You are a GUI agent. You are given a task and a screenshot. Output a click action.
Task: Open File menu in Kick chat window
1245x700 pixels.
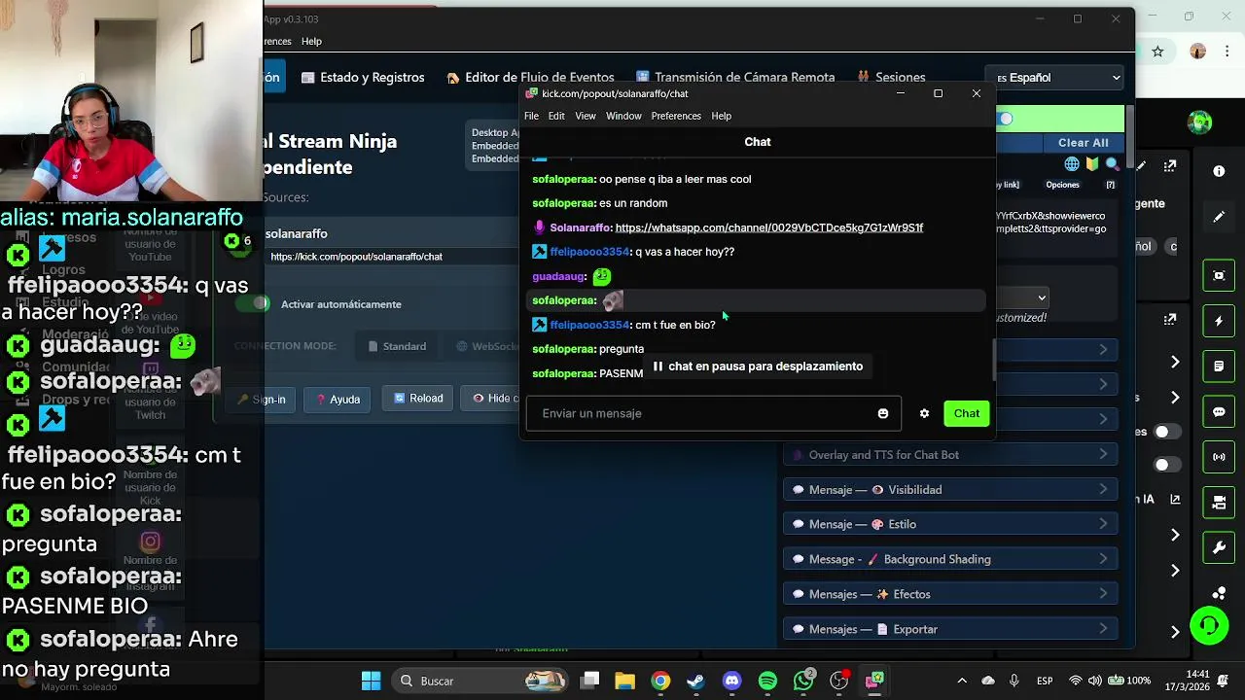point(531,116)
